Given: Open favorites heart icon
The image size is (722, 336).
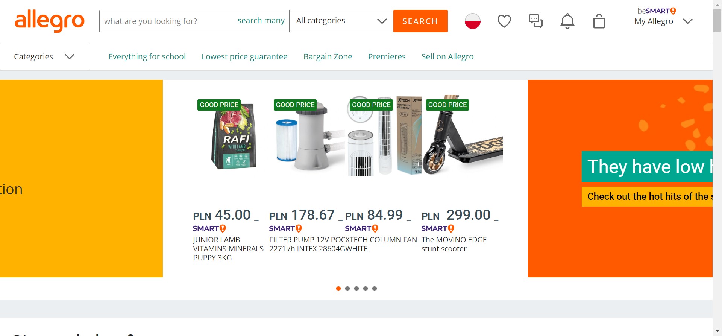Looking at the screenshot, I should (x=504, y=21).
